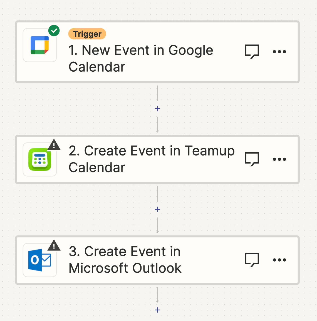Open the options menu on the Outlook step
The height and width of the screenshot is (321, 317).
coord(279,260)
